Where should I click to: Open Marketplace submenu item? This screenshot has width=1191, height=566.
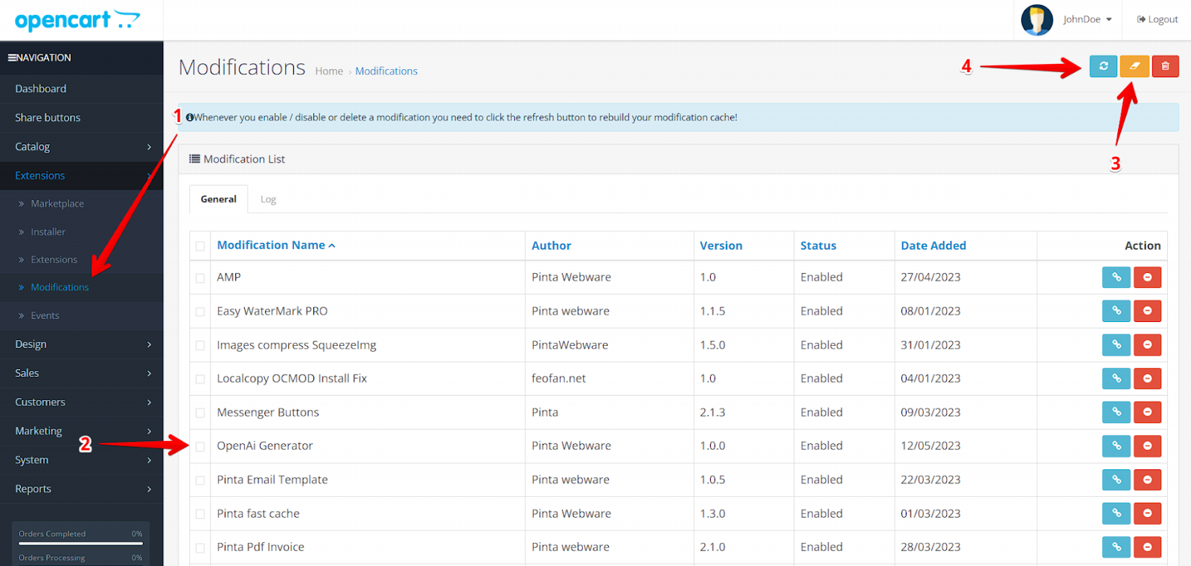tap(82, 204)
